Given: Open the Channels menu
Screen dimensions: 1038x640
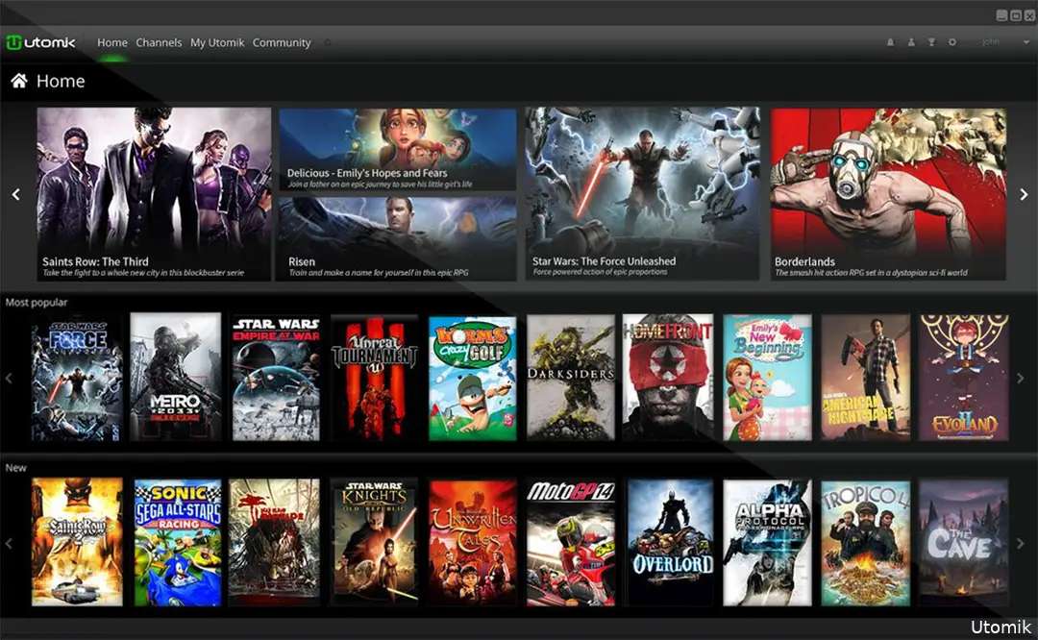Looking at the screenshot, I should (x=159, y=42).
